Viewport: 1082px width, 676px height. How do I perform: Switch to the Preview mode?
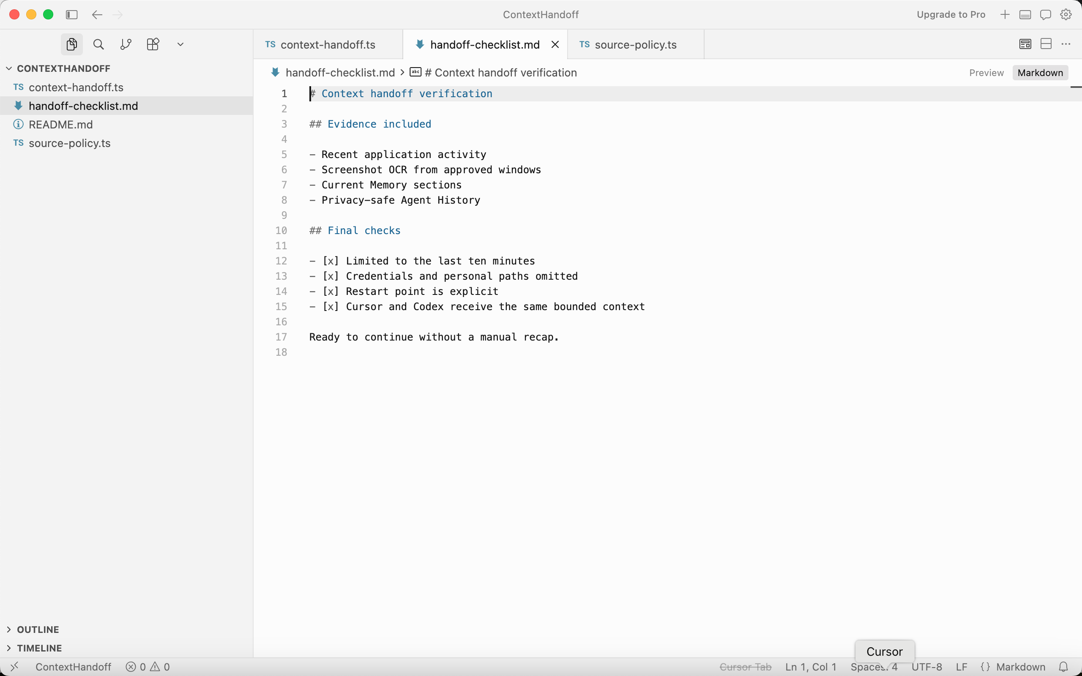pos(986,72)
